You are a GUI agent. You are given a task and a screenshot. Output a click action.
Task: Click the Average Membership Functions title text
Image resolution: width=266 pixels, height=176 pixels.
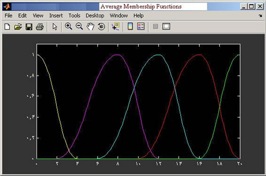(x=141, y=7)
